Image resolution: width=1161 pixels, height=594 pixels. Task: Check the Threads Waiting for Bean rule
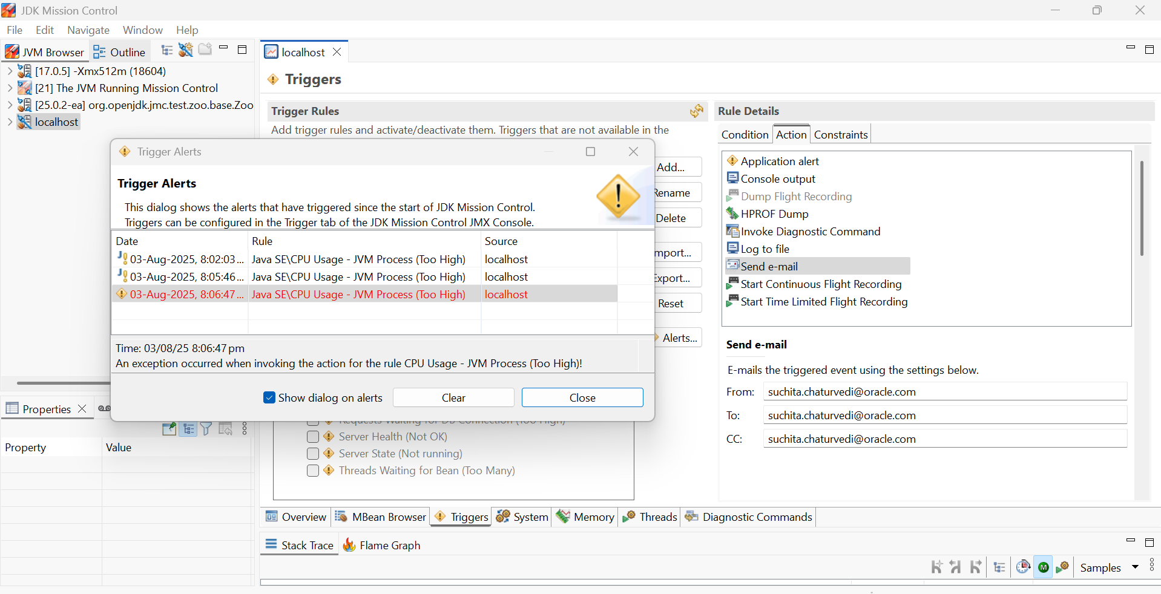pyautogui.click(x=313, y=471)
